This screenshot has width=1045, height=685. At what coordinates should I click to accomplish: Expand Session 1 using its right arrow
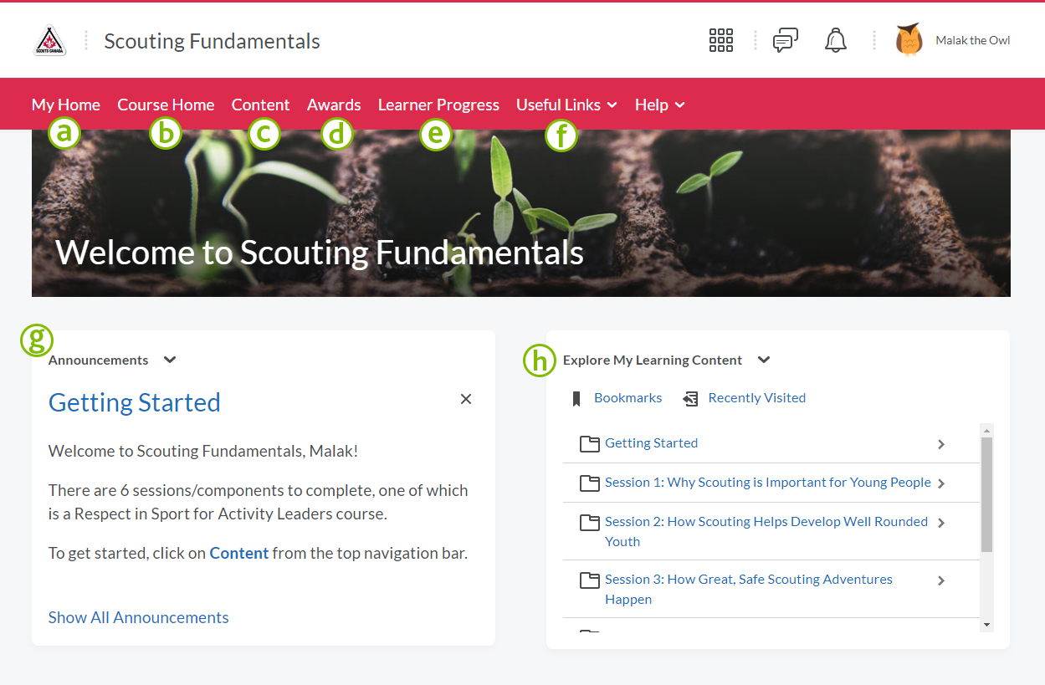click(x=941, y=483)
